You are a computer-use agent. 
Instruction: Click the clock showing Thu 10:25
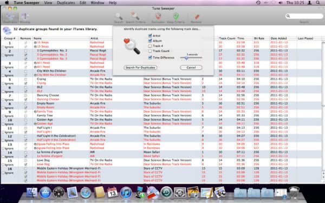point(295,3)
